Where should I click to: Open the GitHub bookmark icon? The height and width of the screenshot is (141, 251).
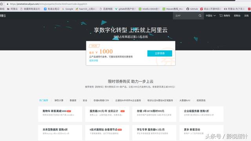[187, 9]
